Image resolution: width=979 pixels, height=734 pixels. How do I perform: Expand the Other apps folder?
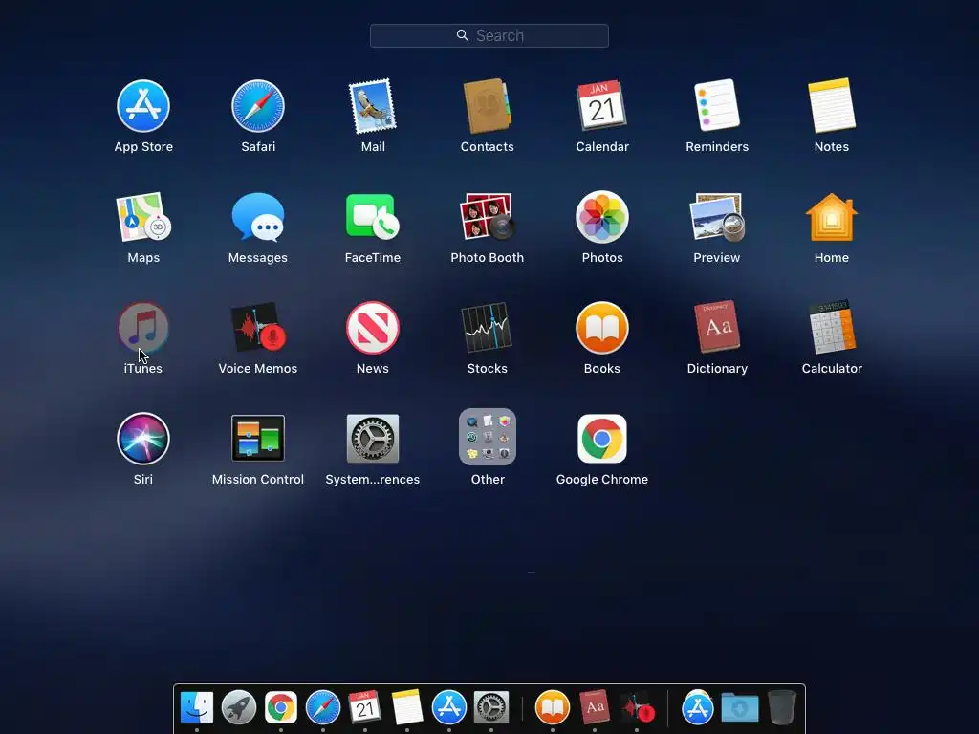tap(487, 437)
